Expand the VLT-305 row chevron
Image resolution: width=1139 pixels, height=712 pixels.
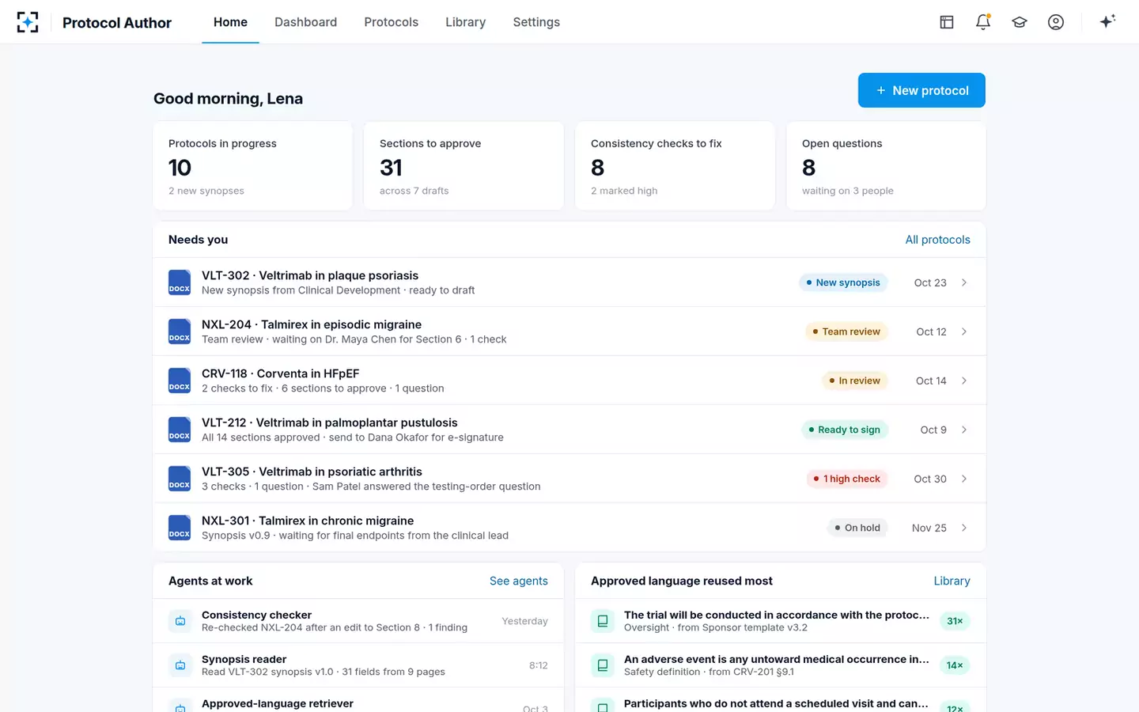click(x=964, y=479)
